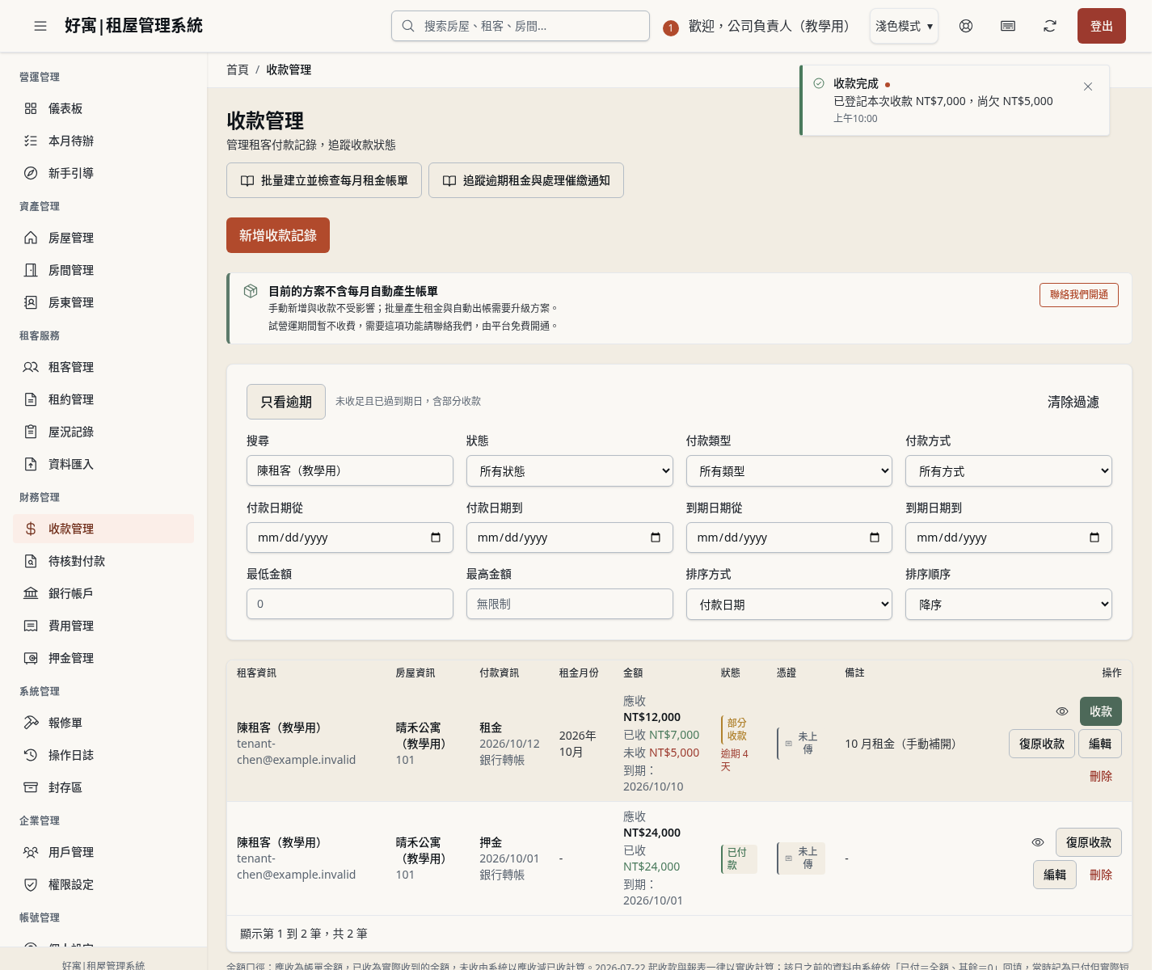The height and width of the screenshot is (970, 1164).
Task: Open 批量建立並檢查每月租金帳單 guide
Action: [324, 180]
